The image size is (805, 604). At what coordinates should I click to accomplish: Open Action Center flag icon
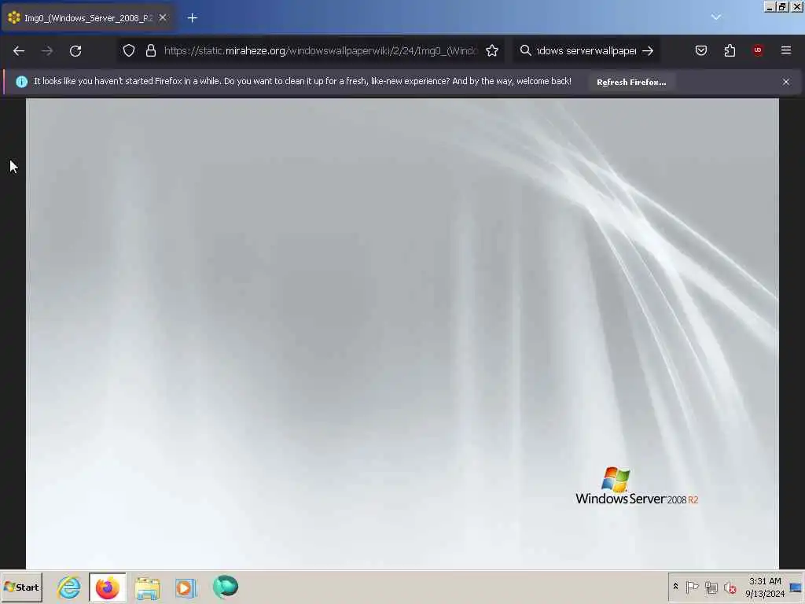click(x=692, y=587)
